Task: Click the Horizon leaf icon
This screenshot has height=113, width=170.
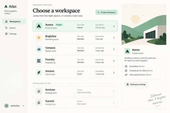Action: click(39, 73)
